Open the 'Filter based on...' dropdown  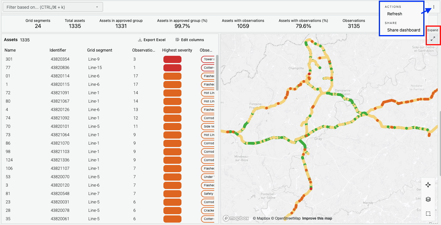pos(53,7)
